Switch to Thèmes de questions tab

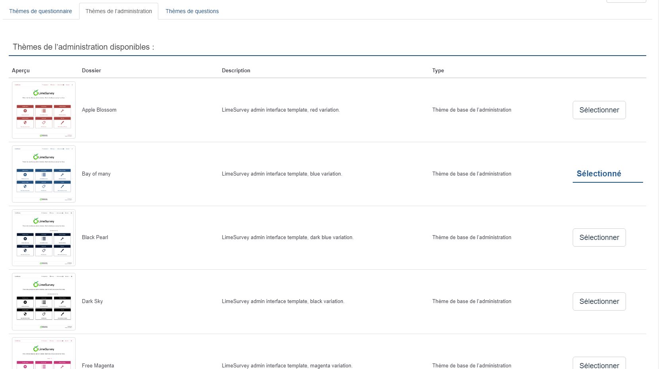pos(192,11)
